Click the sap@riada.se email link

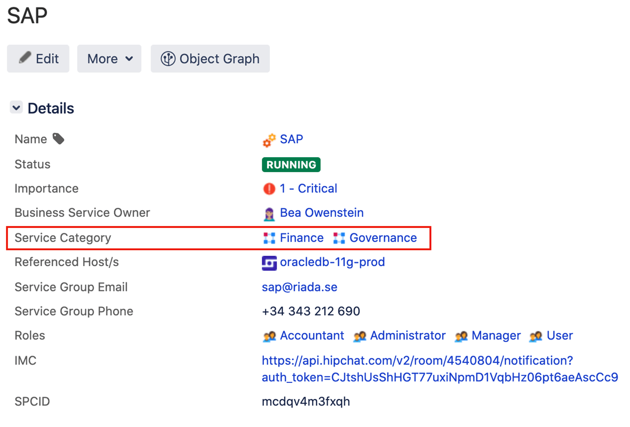299,287
